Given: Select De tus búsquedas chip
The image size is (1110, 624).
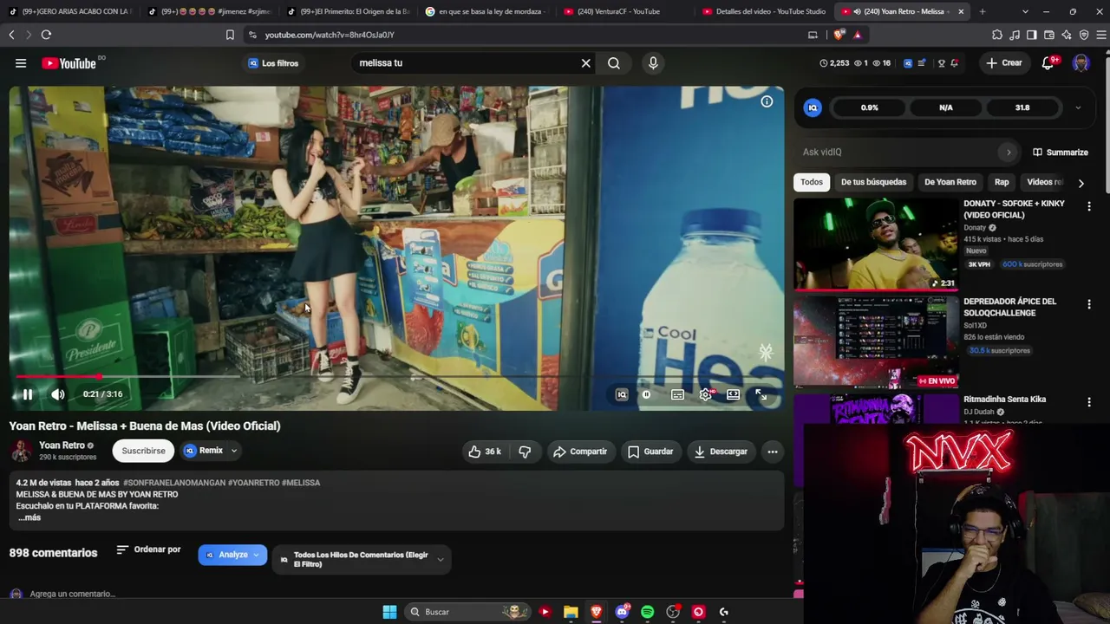Looking at the screenshot, I should (x=873, y=182).
